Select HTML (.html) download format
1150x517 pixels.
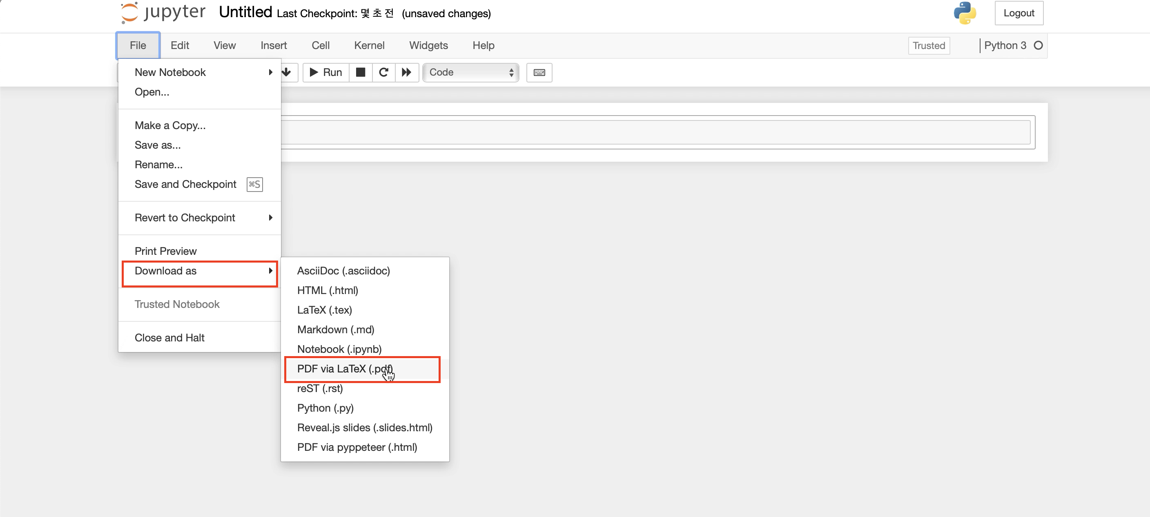(x=327, y=290)
